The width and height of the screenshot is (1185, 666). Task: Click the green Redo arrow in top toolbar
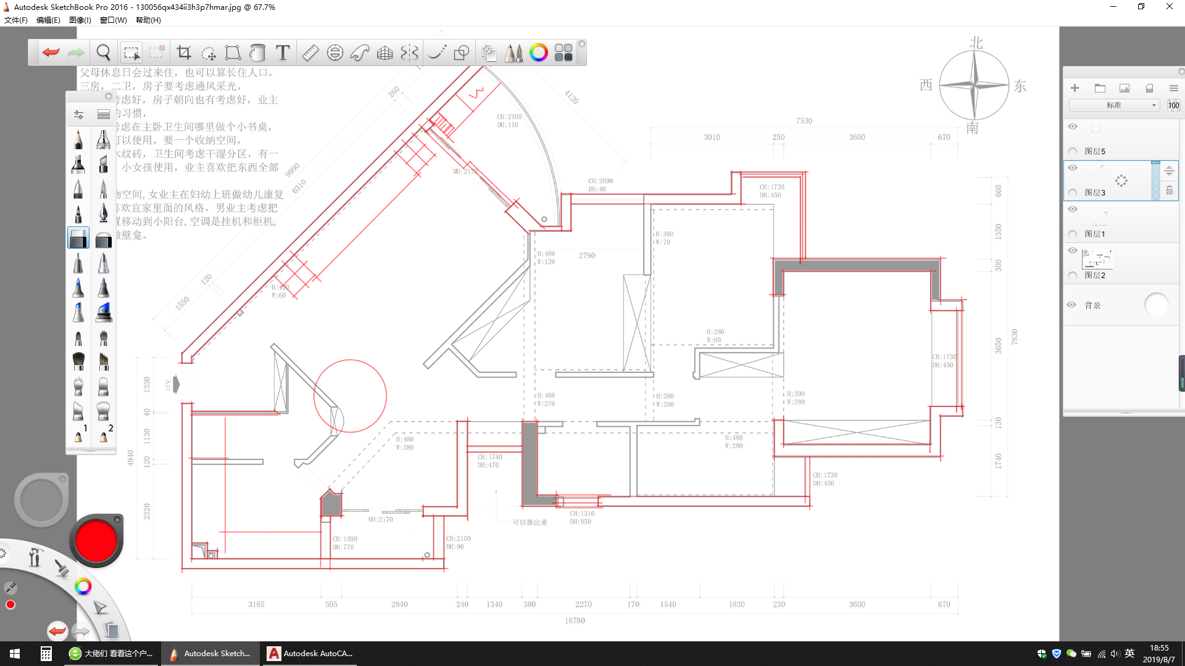pos(76,52)
